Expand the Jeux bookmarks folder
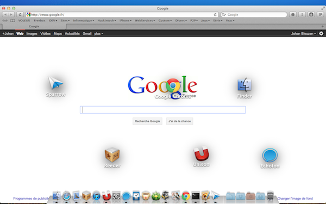The width and height of the screenshot is (326, 204). pos(205,21)
